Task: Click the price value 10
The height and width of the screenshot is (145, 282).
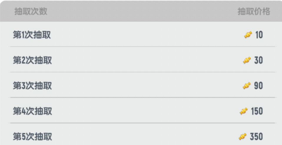Action: (x=259, y=35)
